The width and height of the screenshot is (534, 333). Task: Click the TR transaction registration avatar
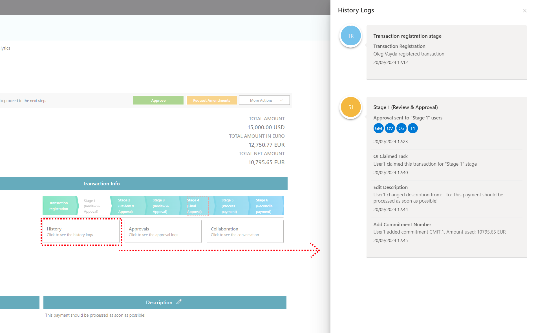click(350, 36)
